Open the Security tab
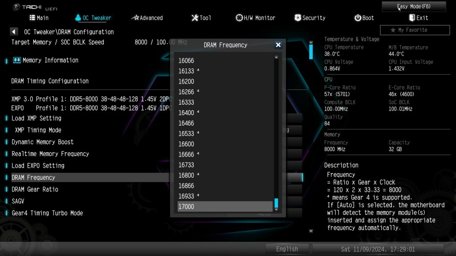The width and height of the screenshot is (456, 256). [x=310, y=18]
